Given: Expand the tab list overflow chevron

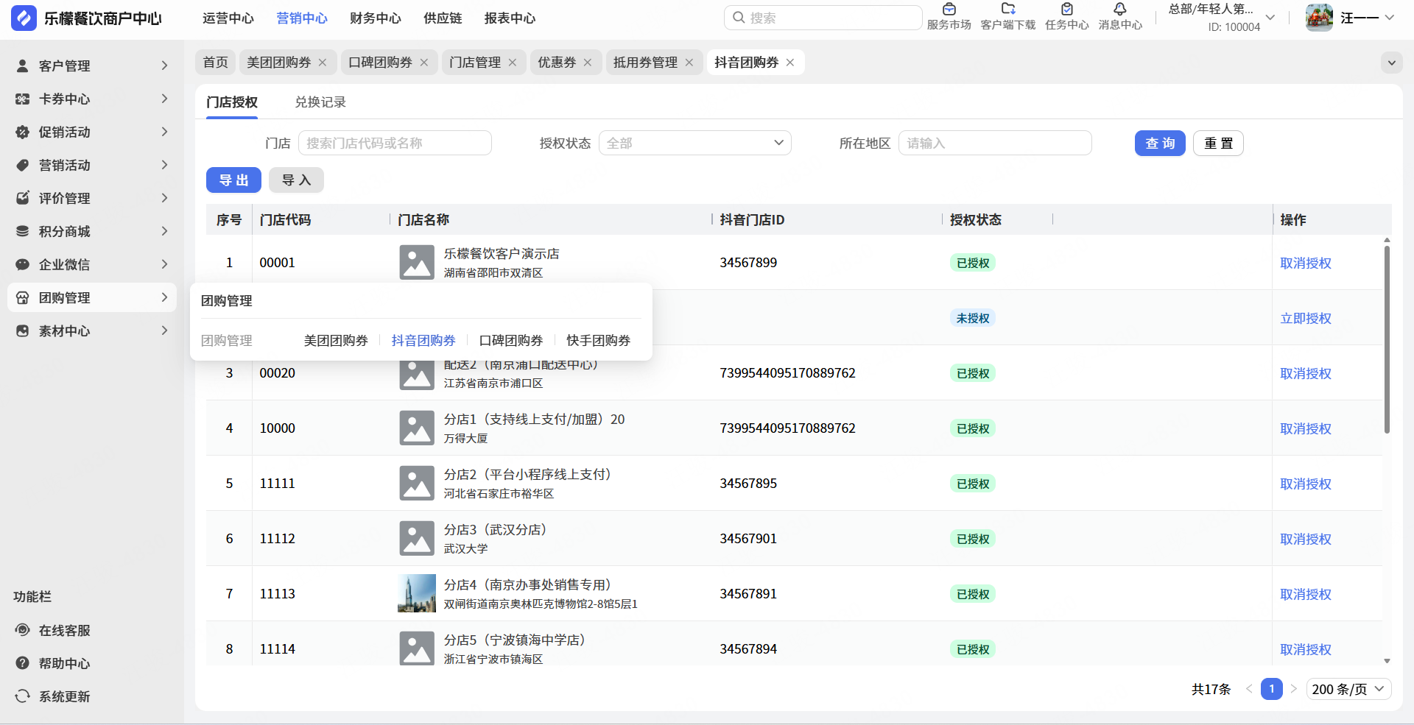Looking at the screenshot, I should tap(1391, 63).
